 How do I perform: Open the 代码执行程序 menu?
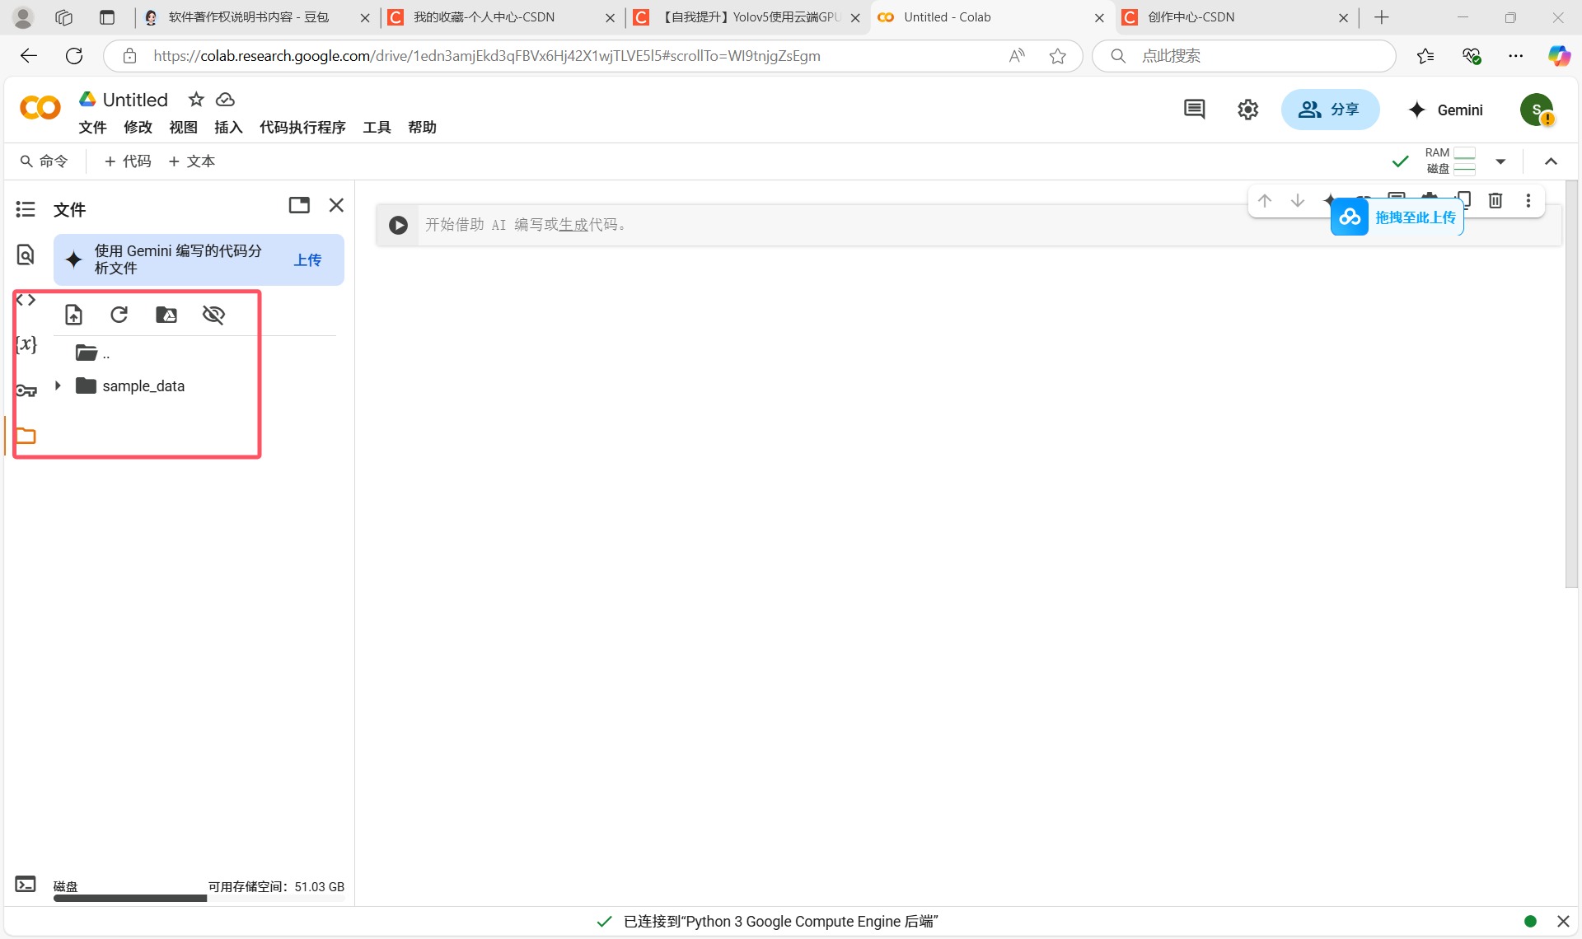pyautogui.click(x=302, y=127)
